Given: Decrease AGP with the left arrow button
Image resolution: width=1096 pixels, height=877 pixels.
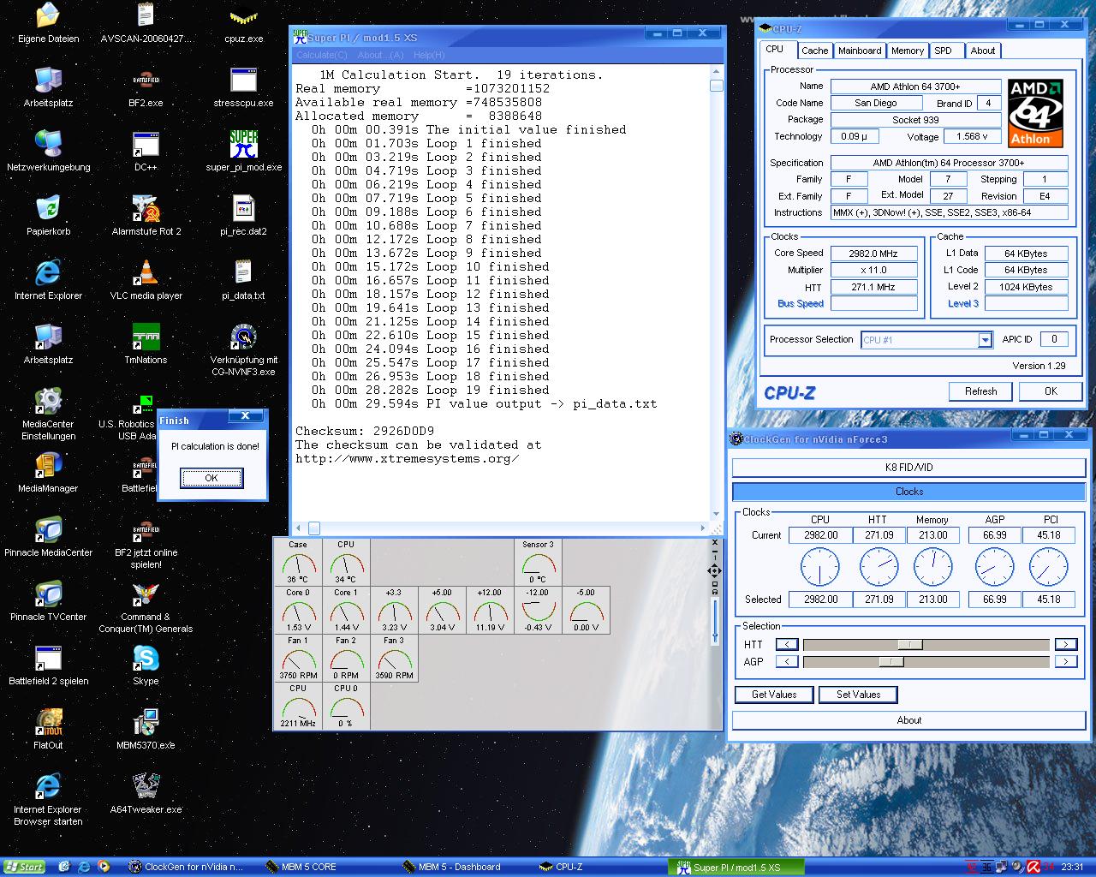Looking at the screenshot, I should pyautogui.click(x=787, y=661).
